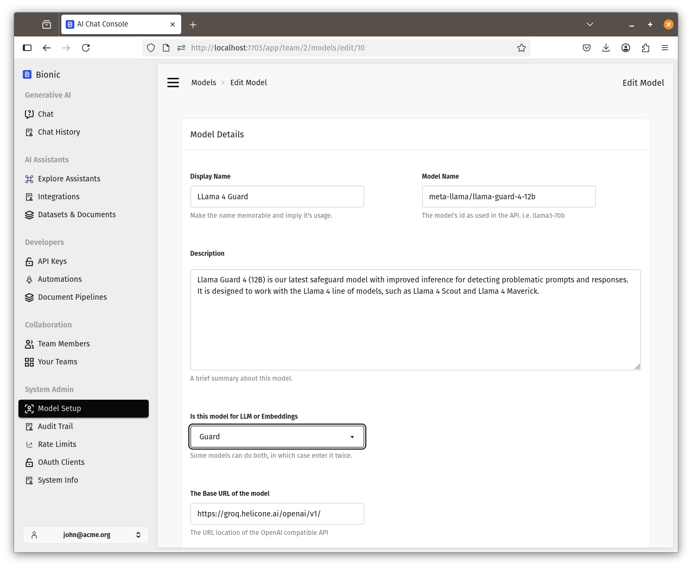Open the john@acme.org account switcher

click(86, 535)
